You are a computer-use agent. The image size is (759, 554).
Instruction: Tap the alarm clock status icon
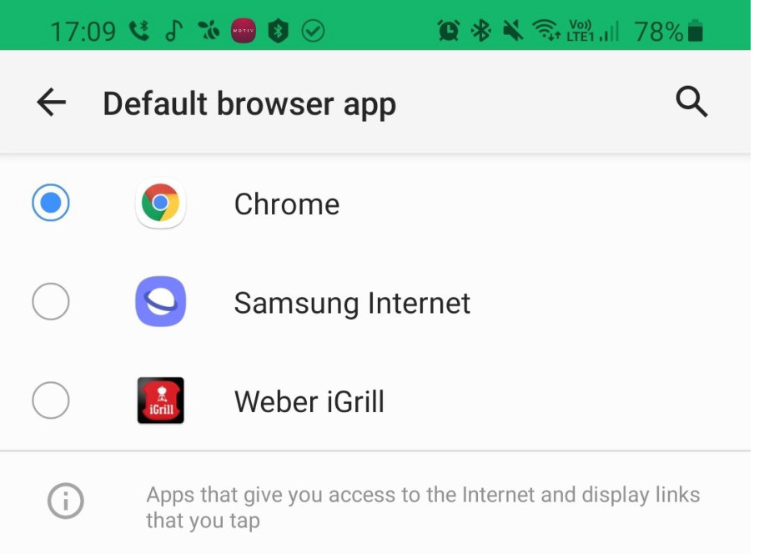pos(448,31)
